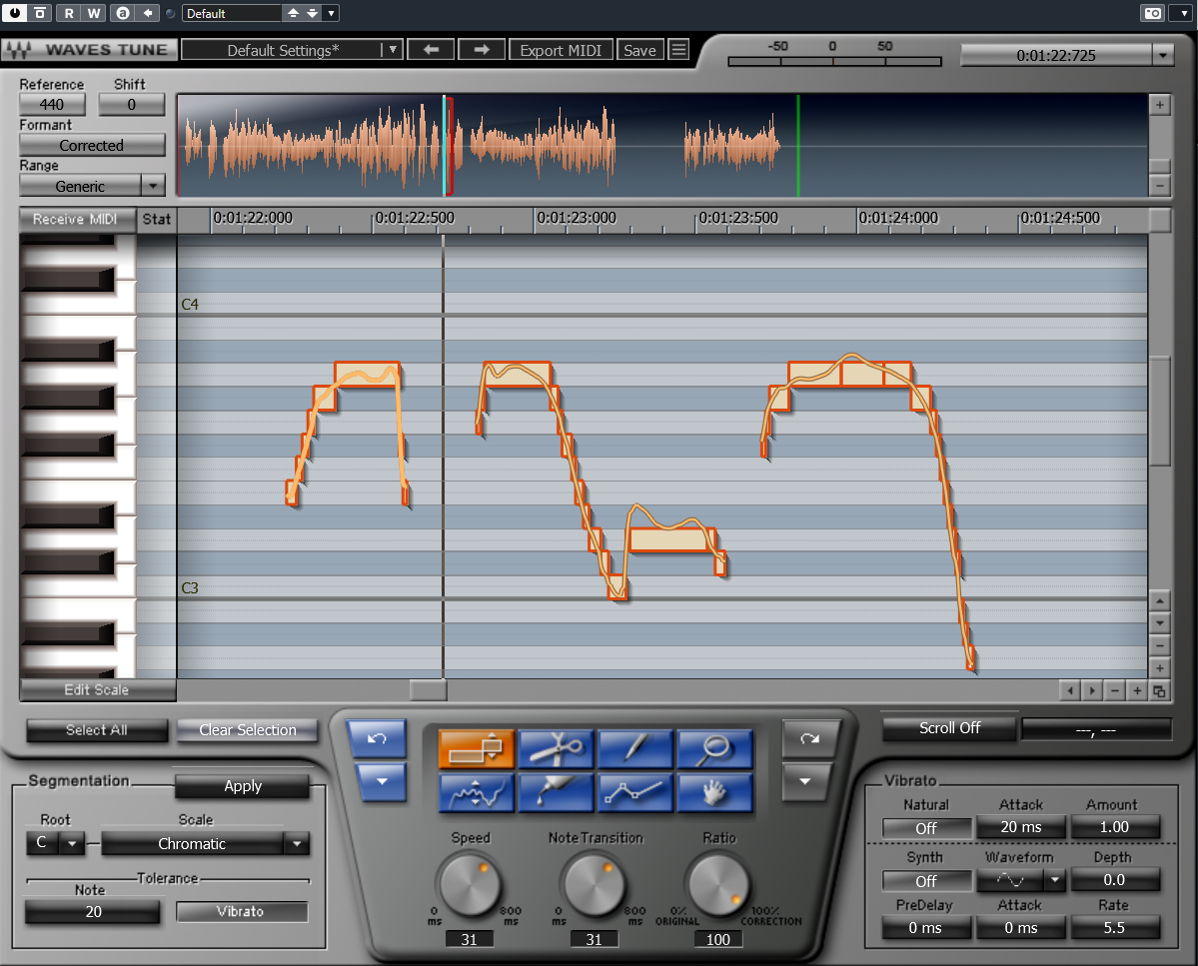
Task: Click the Segmentation Apply button
Action: [x=242, y=786]
